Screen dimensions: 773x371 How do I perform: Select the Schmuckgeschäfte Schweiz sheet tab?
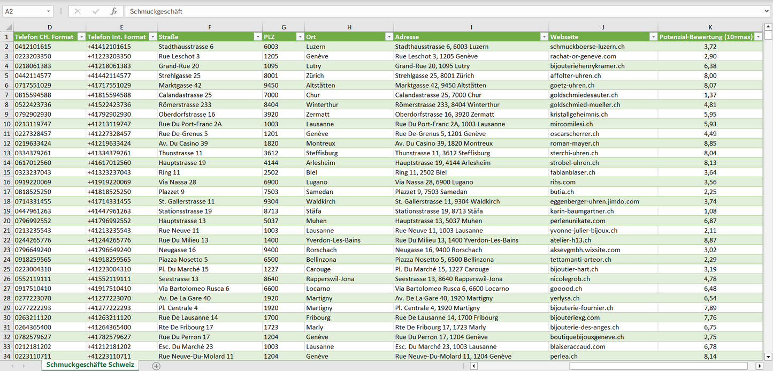coord(90,365)
